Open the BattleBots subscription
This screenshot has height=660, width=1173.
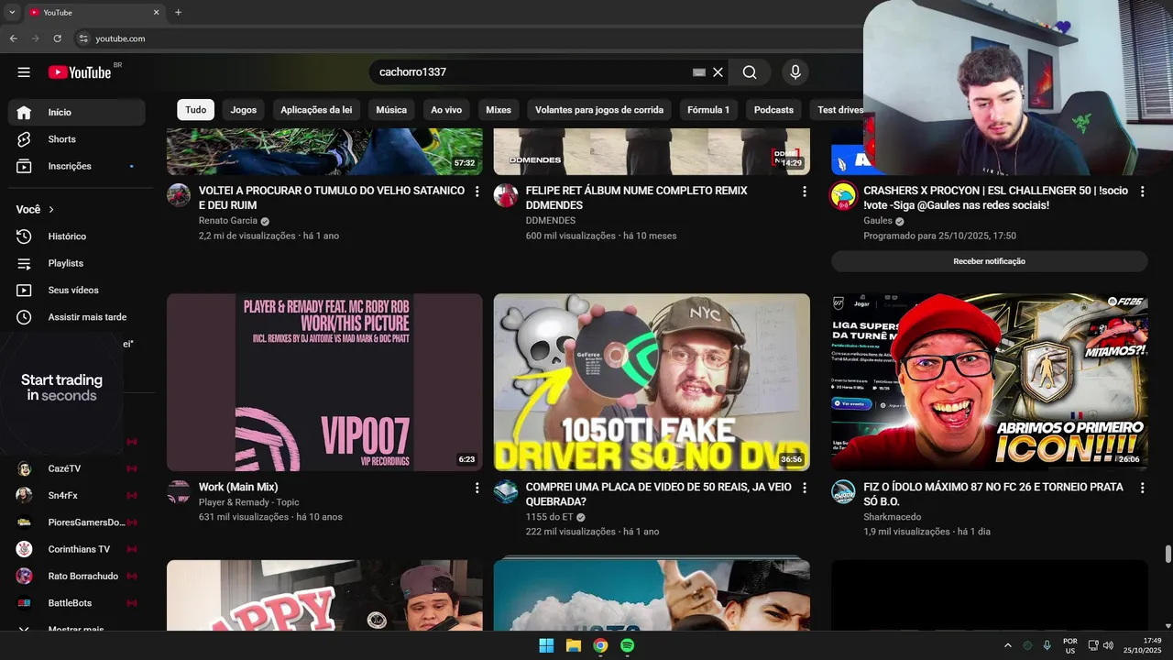click(77, 603)
